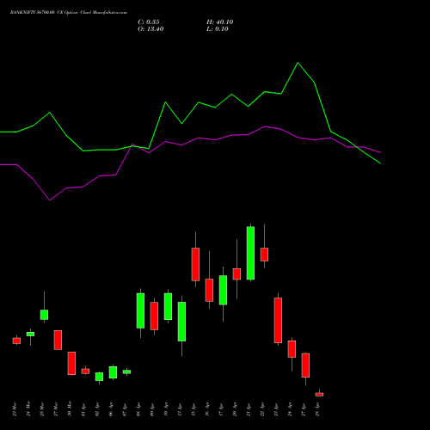This screenshot has height=430, width=430.
Task: Click the 21 Apr date label
Action: click(249, 409)
